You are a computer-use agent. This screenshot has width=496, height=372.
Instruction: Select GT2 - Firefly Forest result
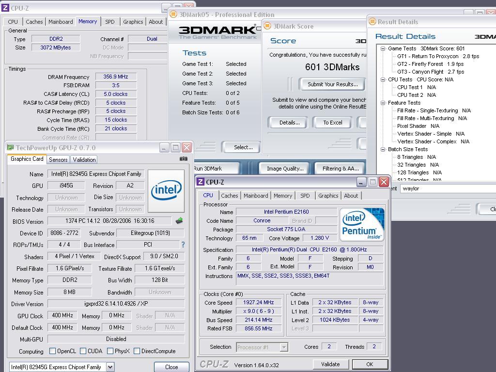430,64
